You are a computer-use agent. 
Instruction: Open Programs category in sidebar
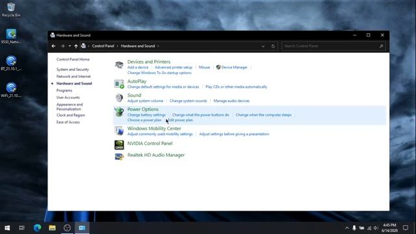point(64,90)
